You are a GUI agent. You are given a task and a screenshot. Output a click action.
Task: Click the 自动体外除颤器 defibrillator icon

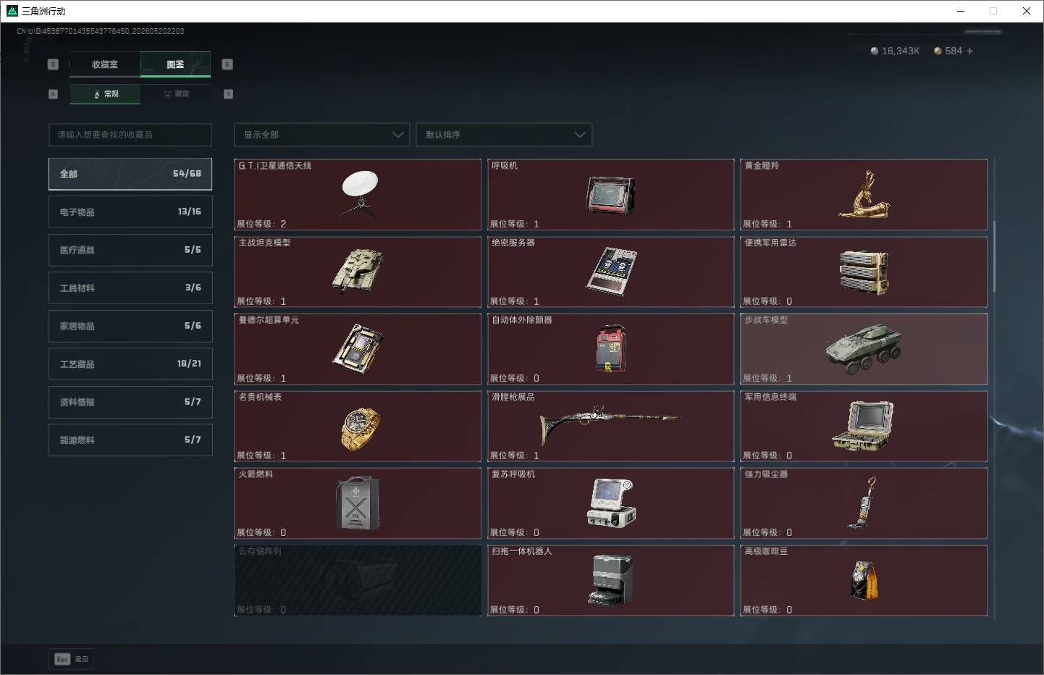611,348
